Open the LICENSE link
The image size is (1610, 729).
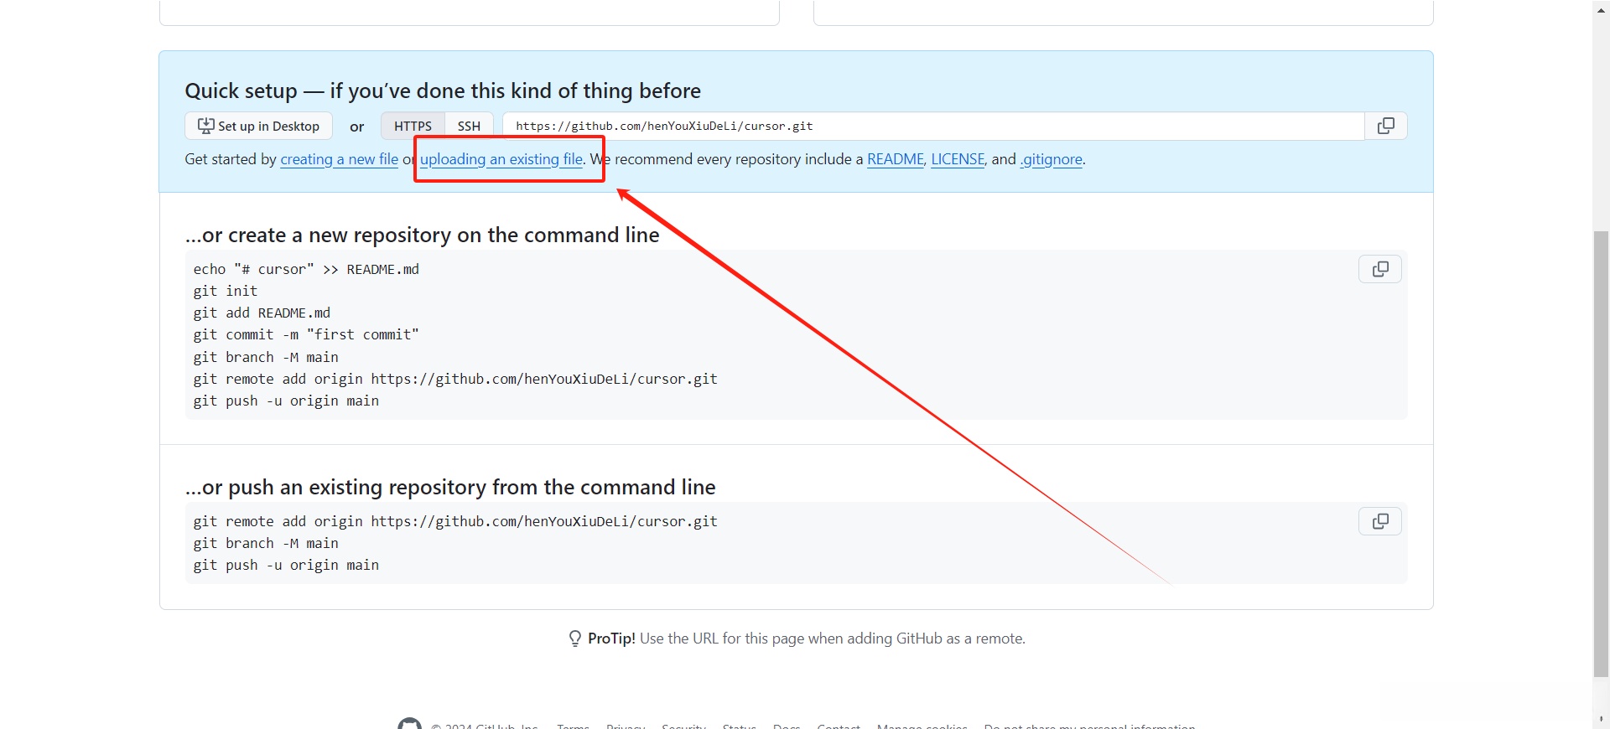click(x=958, y=159)
